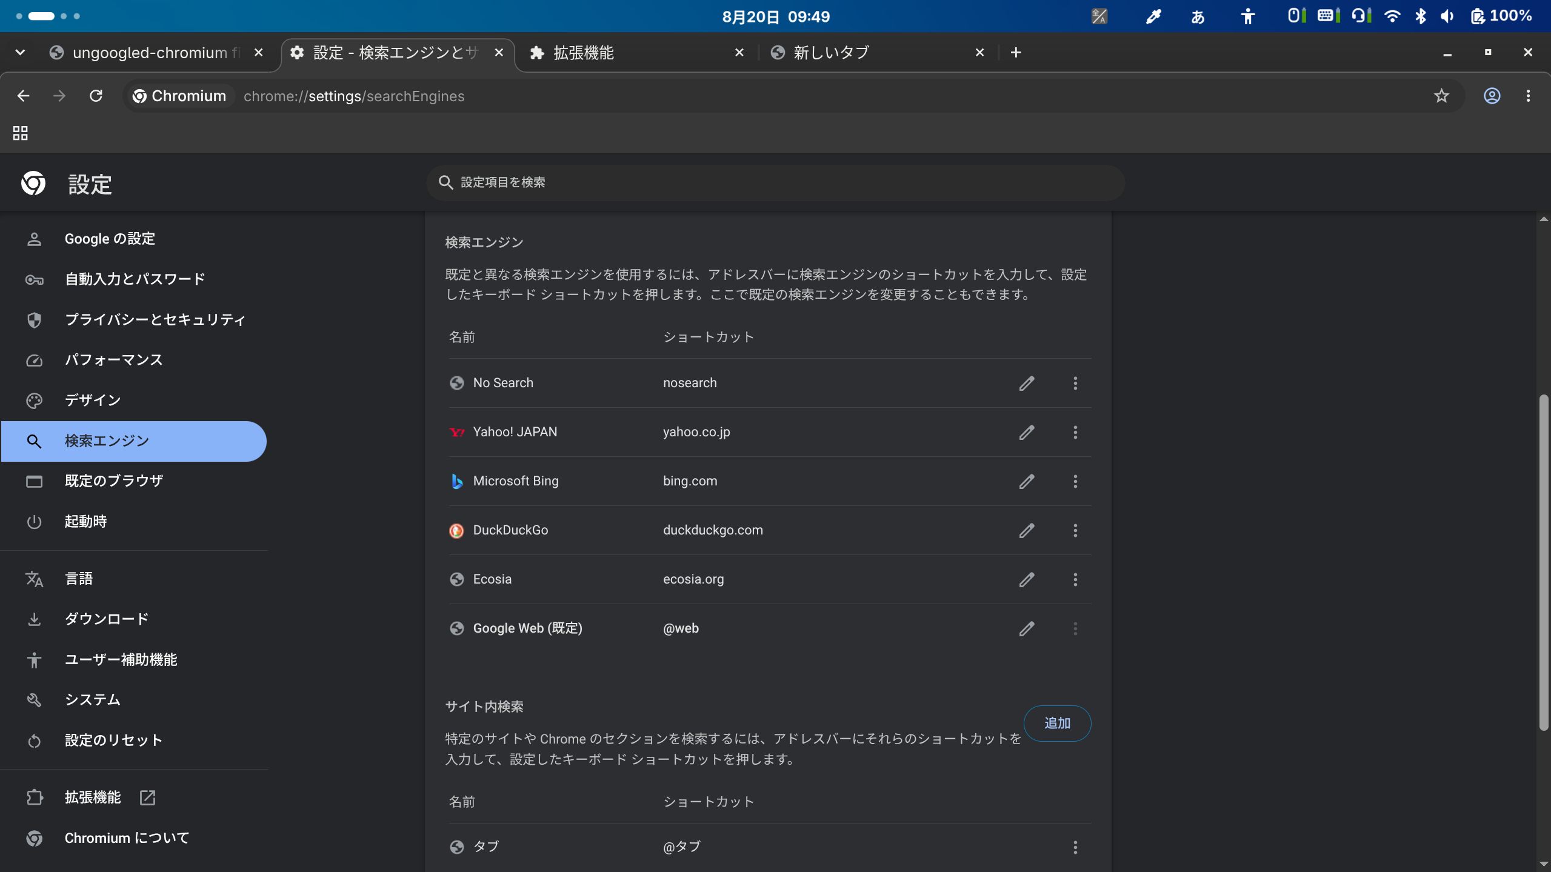Reload the current page

point(96,96)
